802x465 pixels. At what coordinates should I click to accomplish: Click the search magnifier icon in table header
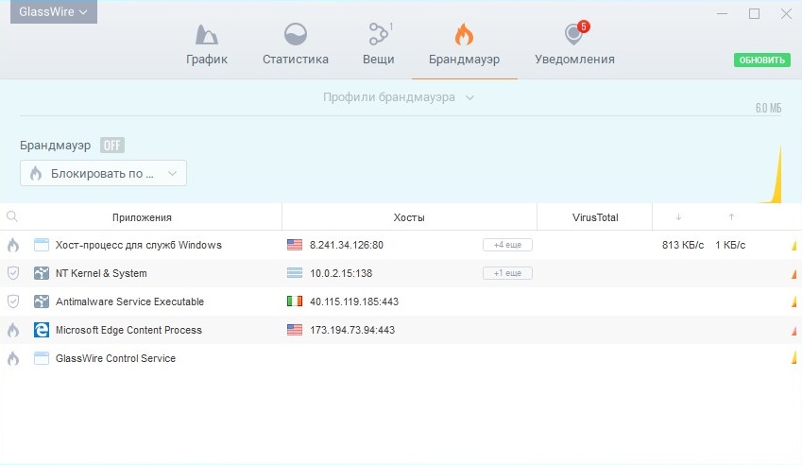point(12,216)
